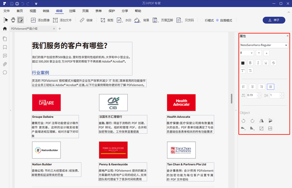292x188 pixels.
Task: Open 帮助 menu
Action: click(x=138, y=11)
